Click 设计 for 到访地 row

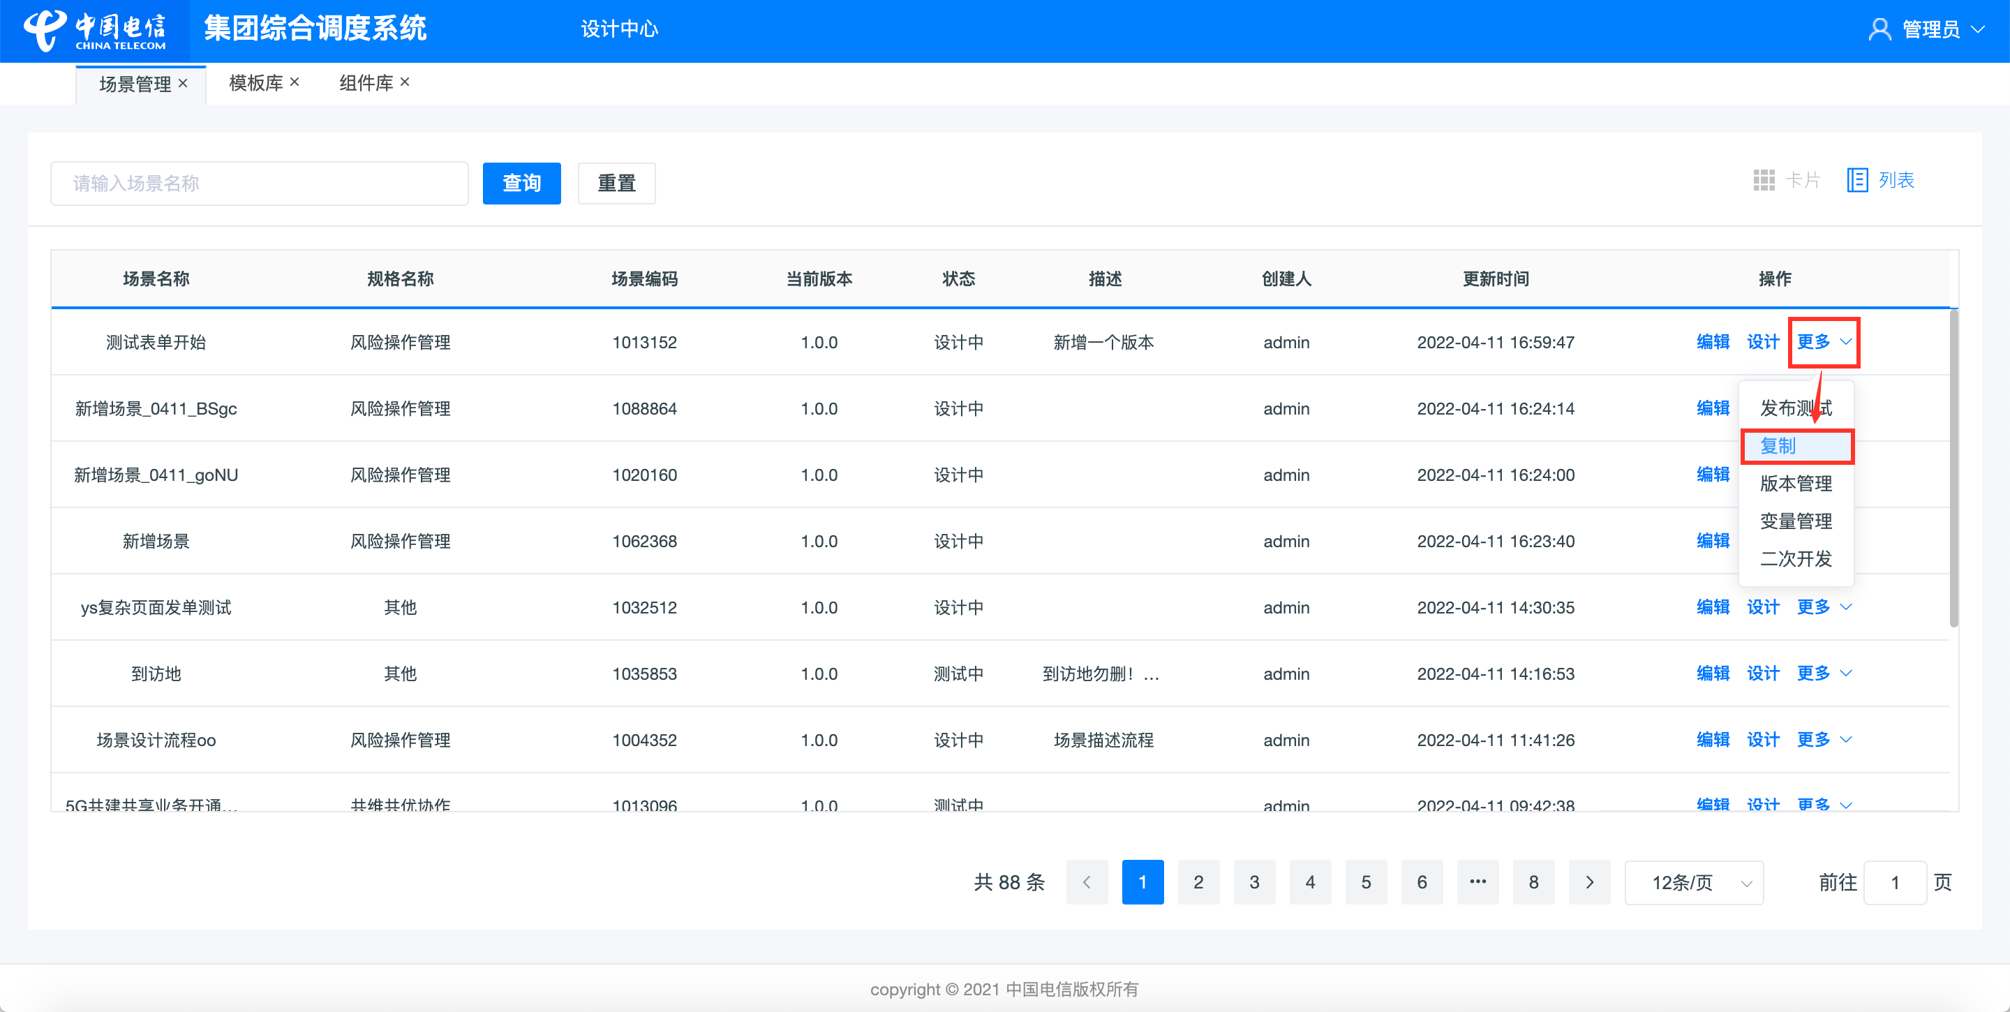1763,674
